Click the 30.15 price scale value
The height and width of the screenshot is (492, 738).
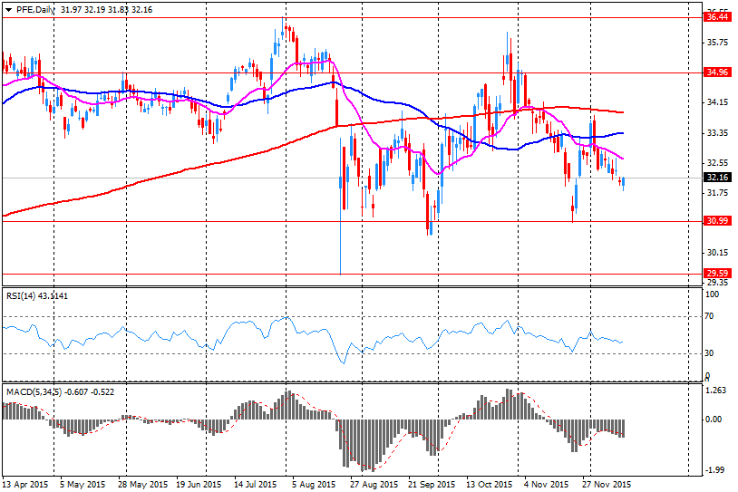pos(717,253)
